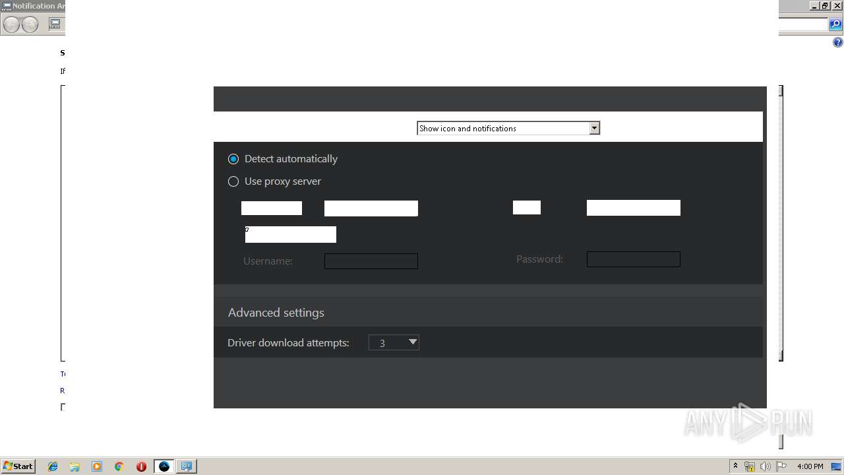Click the Forward arrow in Notification Area window
The height and width of the screenshot is (475, 844).
[x=30, y=25]
